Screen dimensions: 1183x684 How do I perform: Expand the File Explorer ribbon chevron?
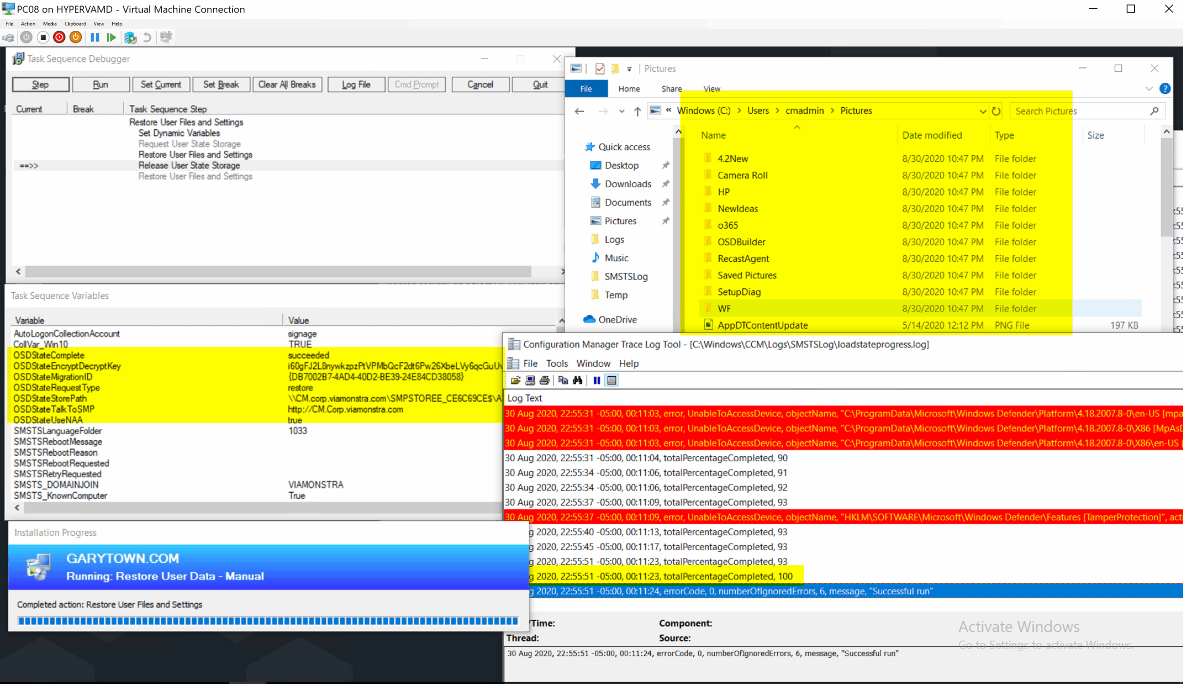click(1149, 89)
